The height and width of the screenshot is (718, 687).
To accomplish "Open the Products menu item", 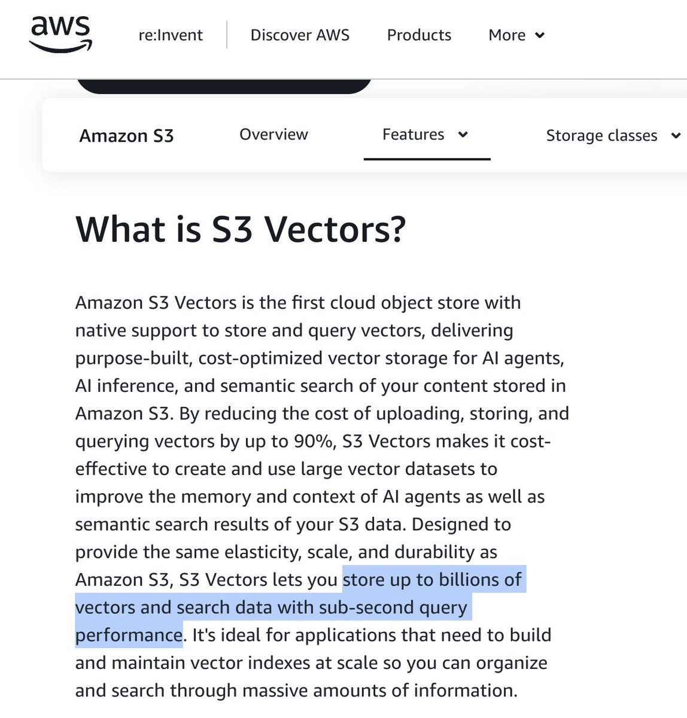I will pyautogui.click(x=419, y=35).
